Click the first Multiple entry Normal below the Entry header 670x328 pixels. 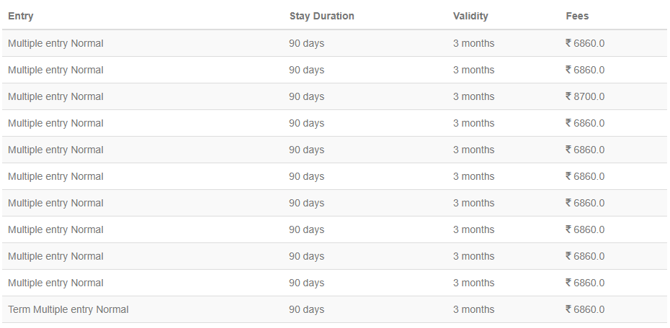click(55, 43)
